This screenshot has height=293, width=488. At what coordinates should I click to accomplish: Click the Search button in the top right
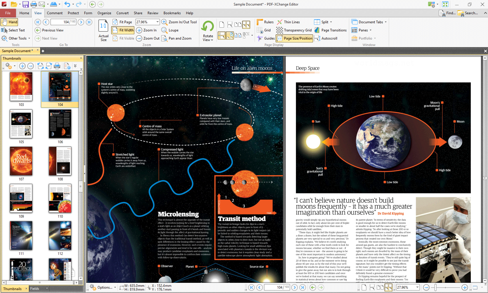(x=468, y=13)
